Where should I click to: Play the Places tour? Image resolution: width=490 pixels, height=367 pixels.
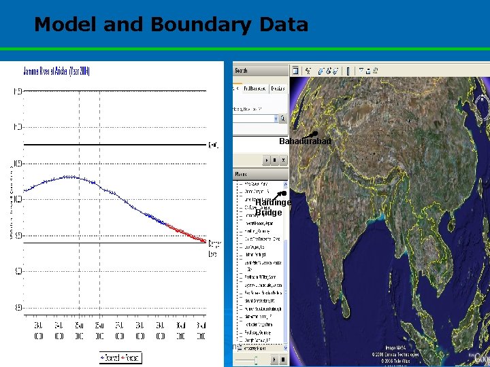274,360
